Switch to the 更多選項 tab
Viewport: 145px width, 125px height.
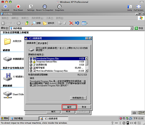point(42,43)
